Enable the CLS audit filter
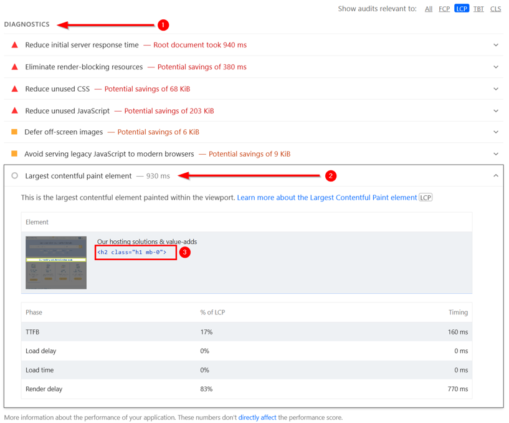Screen dimensions: 509x423 (495, 8)
